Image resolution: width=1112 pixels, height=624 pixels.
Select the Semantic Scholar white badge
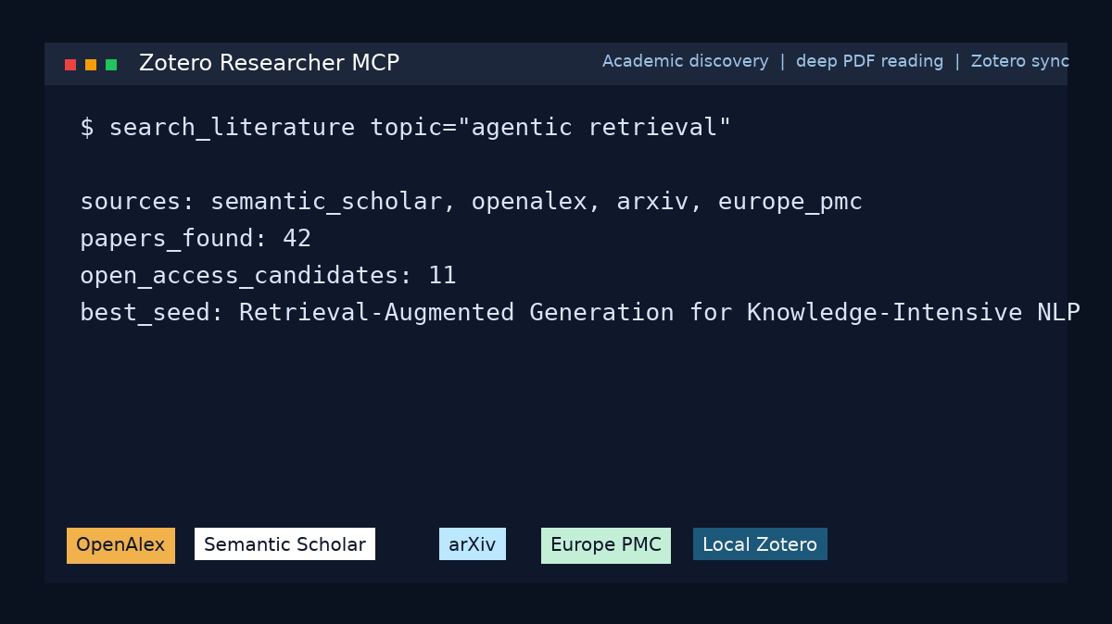click(x=284, y=545)
